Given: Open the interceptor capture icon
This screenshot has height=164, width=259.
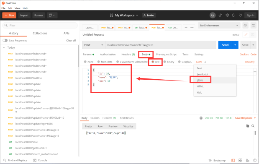Looking at the screenshot, I should pyautogui.click(x=220, y=15).
